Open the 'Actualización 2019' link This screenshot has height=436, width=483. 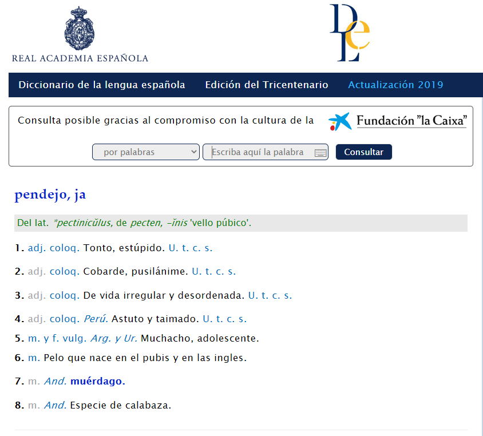coord(395,85)
